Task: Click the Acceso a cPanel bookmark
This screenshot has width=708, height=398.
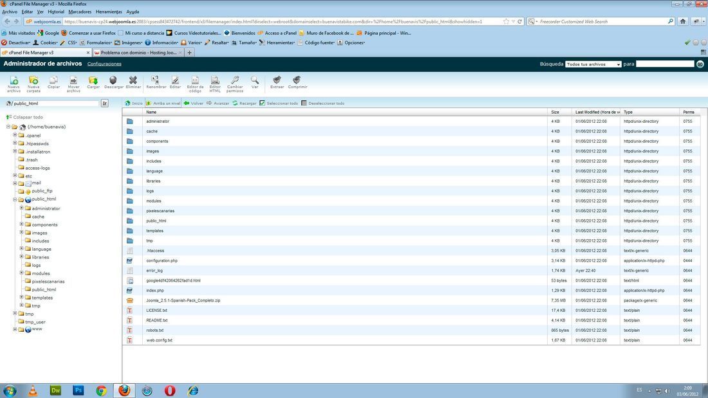Action: pos(277,33)
